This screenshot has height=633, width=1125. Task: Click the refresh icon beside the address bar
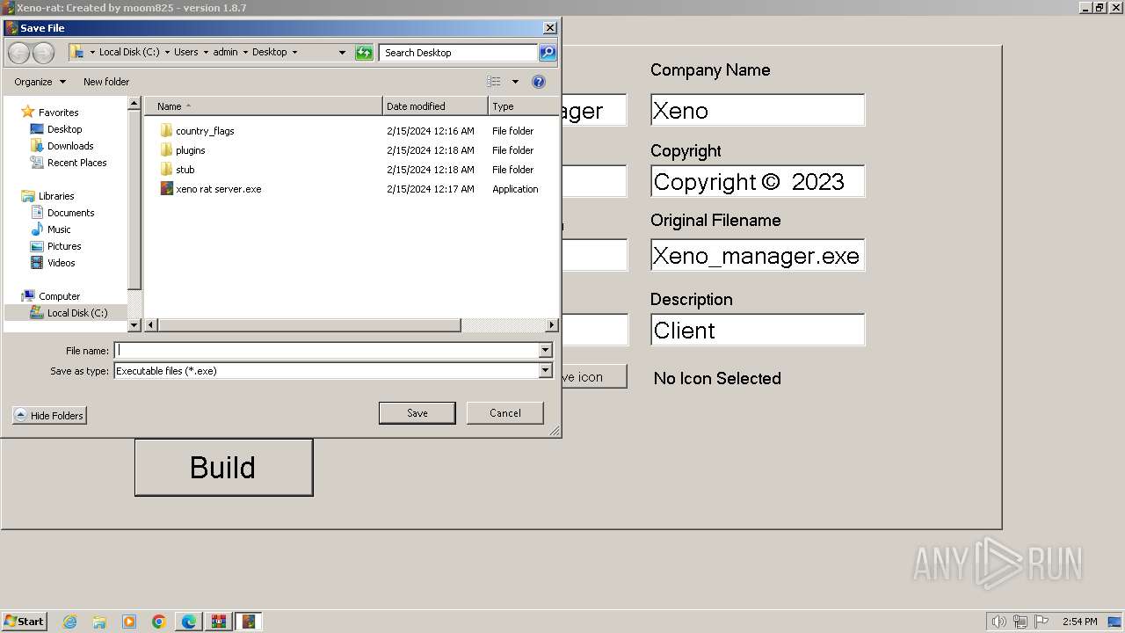click(364, 53)
